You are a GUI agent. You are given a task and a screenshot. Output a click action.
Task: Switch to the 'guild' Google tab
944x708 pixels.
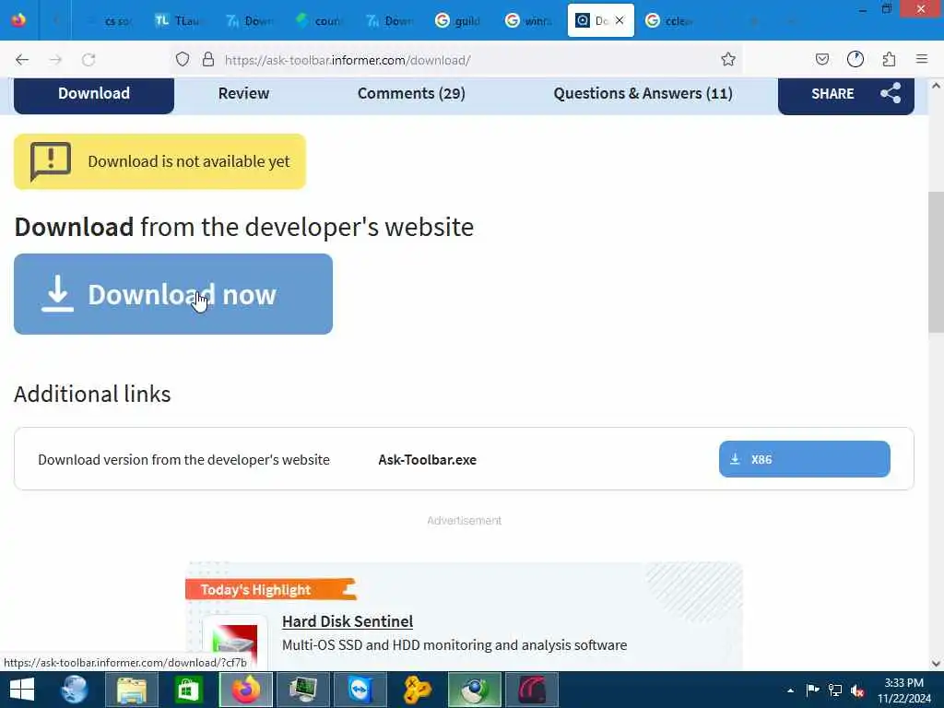click(x=457, y=21)
